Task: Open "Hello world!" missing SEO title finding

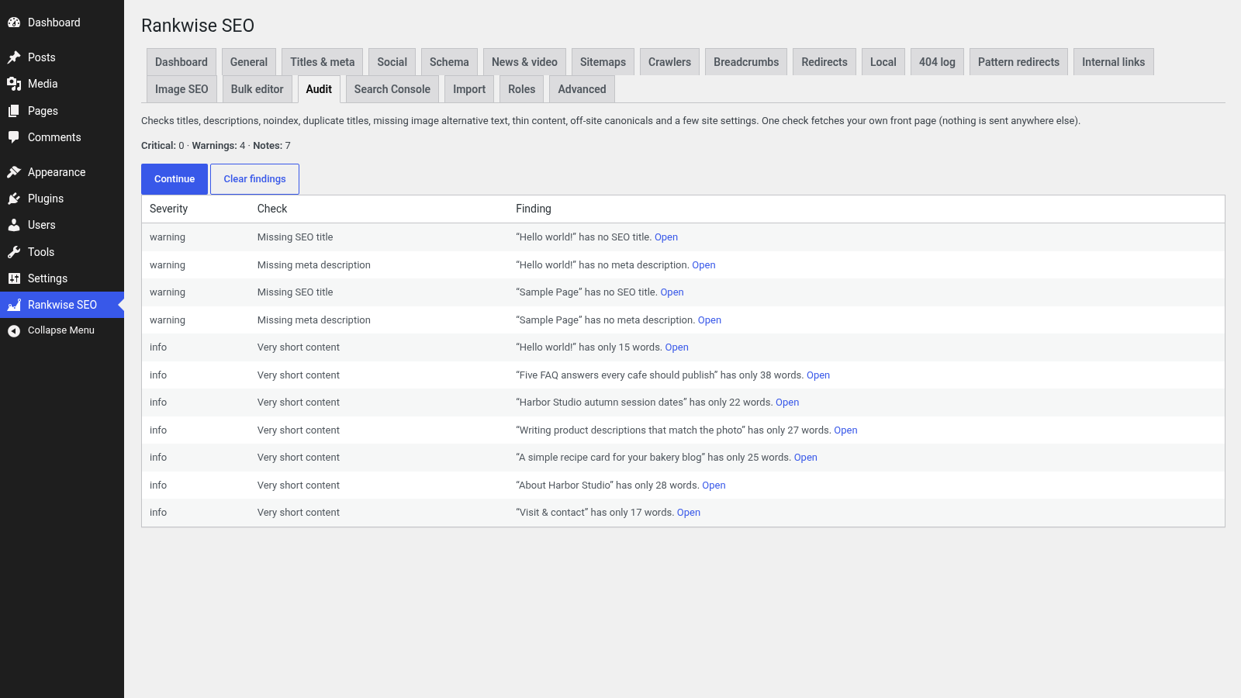Action: pos(666,237)
